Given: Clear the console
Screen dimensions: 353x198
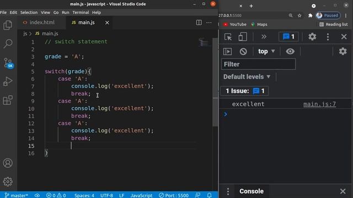Looking at the screenshot, I should click(243, 51).
